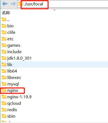
Task: Sort by the 名称 column header
Action: (6, 13)
